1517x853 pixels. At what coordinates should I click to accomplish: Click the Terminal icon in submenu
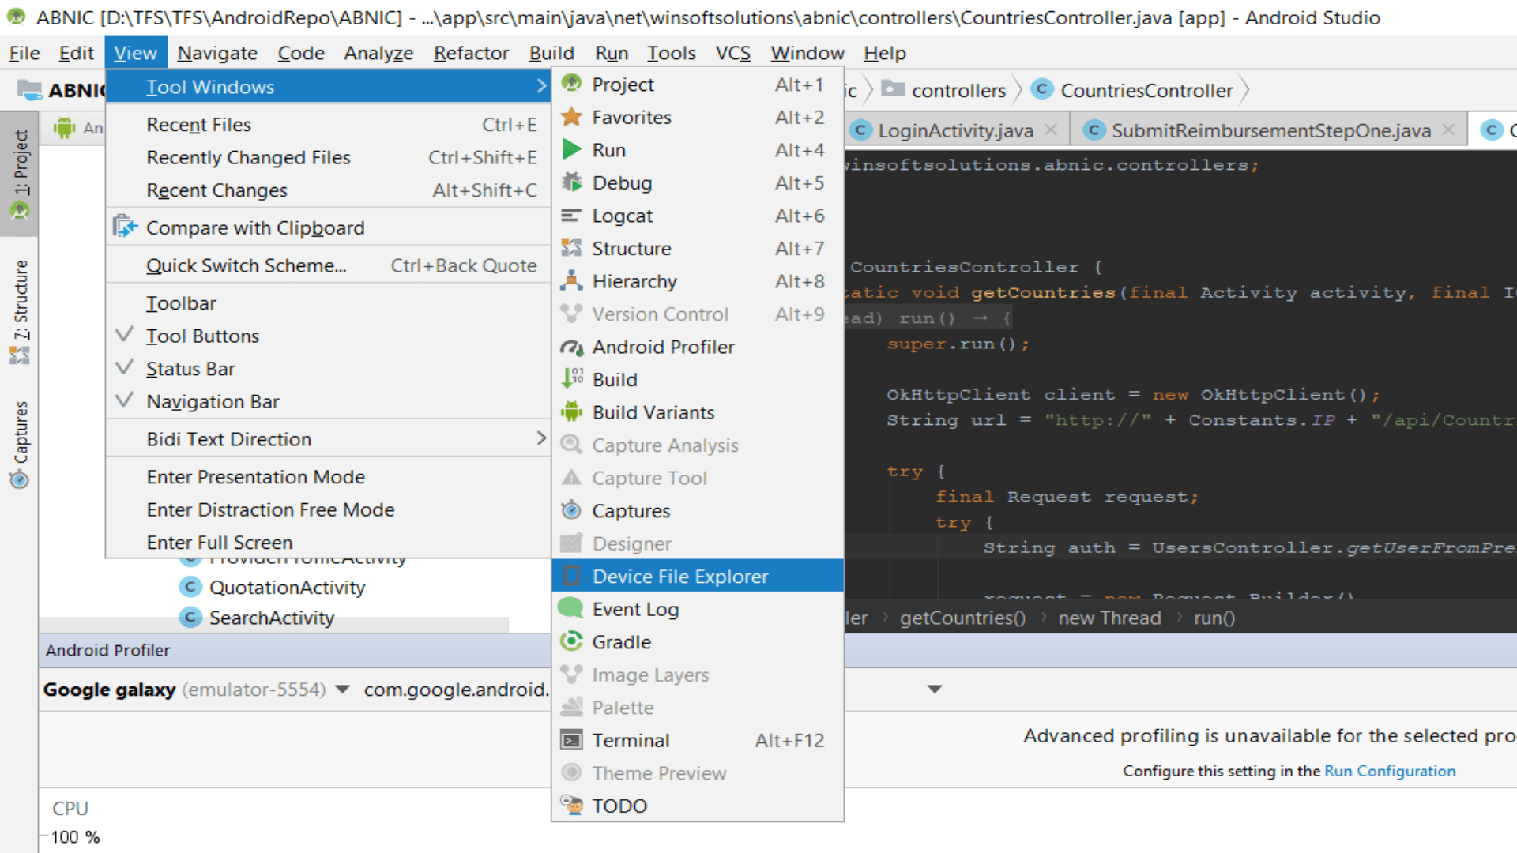tap(571, 740)
